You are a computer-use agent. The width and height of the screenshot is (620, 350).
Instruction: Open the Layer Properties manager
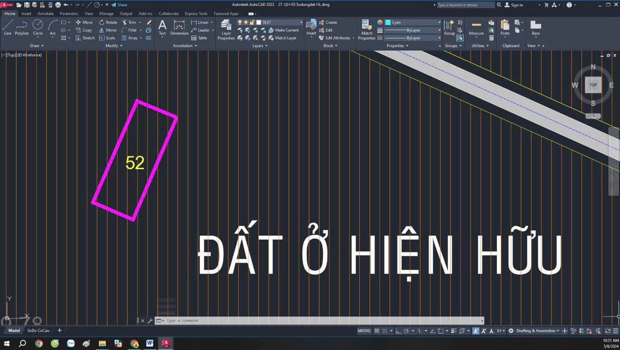click(226, 30)
